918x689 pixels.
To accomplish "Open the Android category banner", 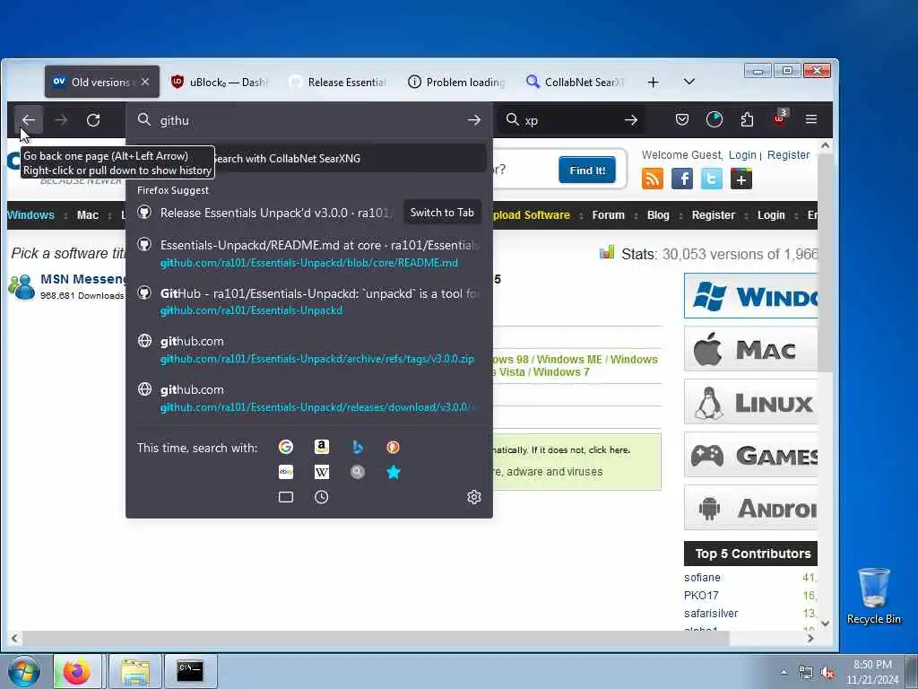I will (750, 508).
